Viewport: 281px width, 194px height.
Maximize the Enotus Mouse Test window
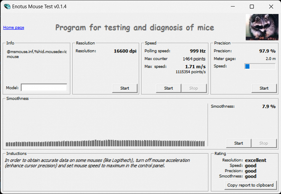(x=252, y=7)
